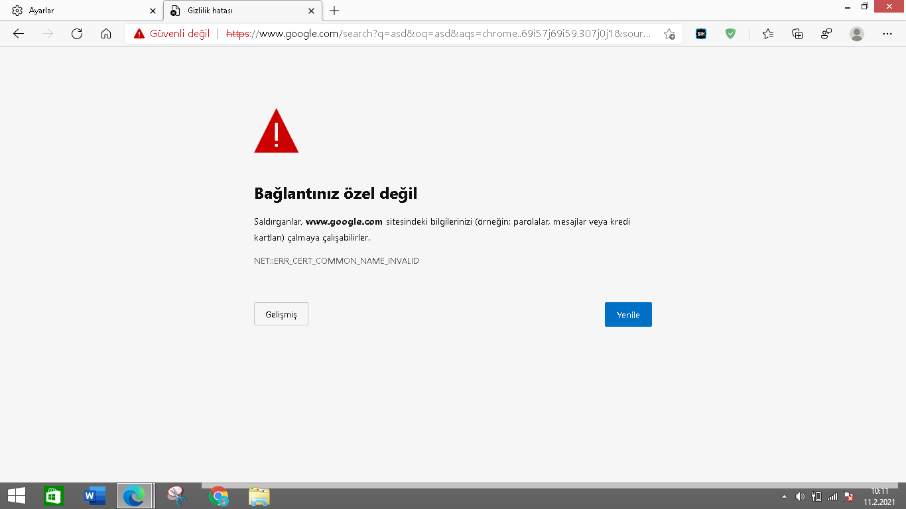Click the red warning triangle in address bar
The height and width of the screenshot is (509, 906).
tap(139, 34)
